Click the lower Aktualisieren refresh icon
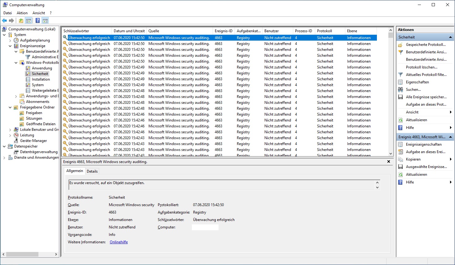455x265 pixels. pyautogui.click(x=400, y=174)
